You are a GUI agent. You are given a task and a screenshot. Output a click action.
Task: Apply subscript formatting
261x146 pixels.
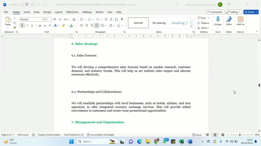pos(45,25)
